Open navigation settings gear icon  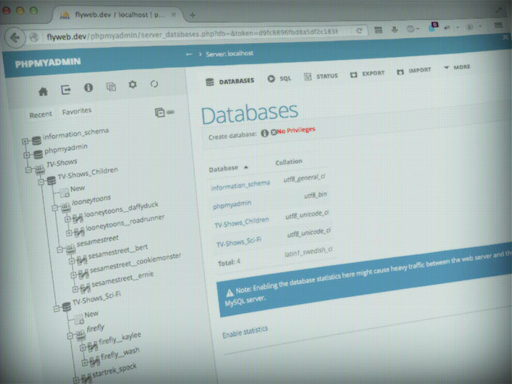pos(132,85)
